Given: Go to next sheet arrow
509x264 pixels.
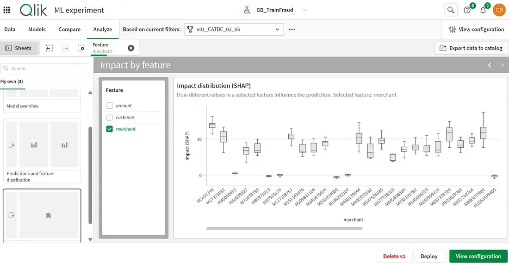Looking at the screenshot, I should 502,65.
